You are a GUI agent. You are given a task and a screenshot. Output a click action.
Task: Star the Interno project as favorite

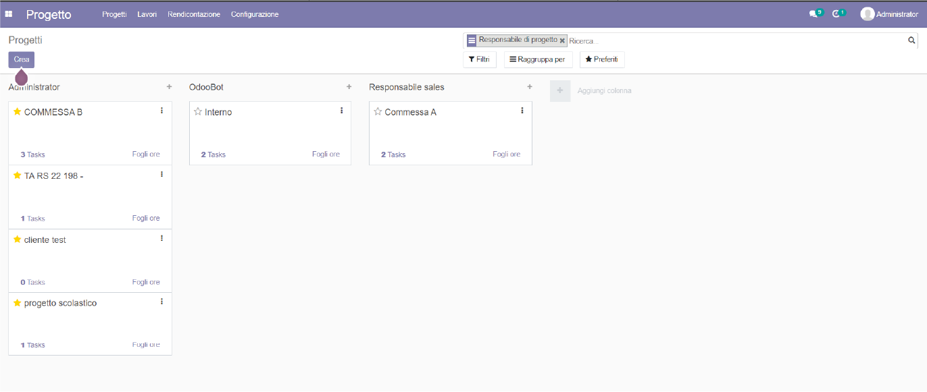pyautogui.click(x=198, y=112)
